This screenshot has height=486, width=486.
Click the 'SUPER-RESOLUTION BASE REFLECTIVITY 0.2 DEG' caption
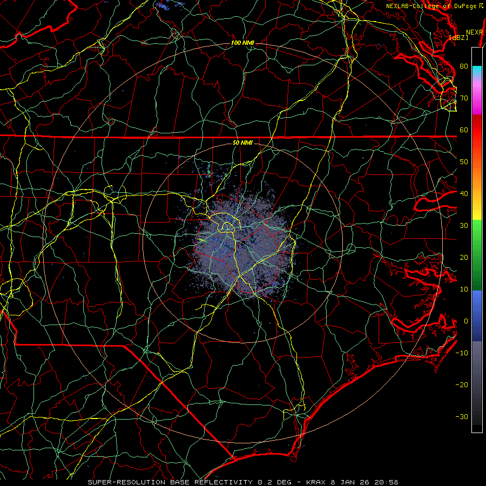[190, 482]
